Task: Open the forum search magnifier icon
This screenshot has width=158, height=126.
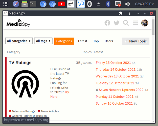Action: coord(126,23)
